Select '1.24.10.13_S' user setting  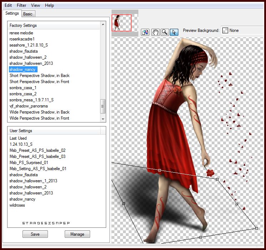[21, 144]
